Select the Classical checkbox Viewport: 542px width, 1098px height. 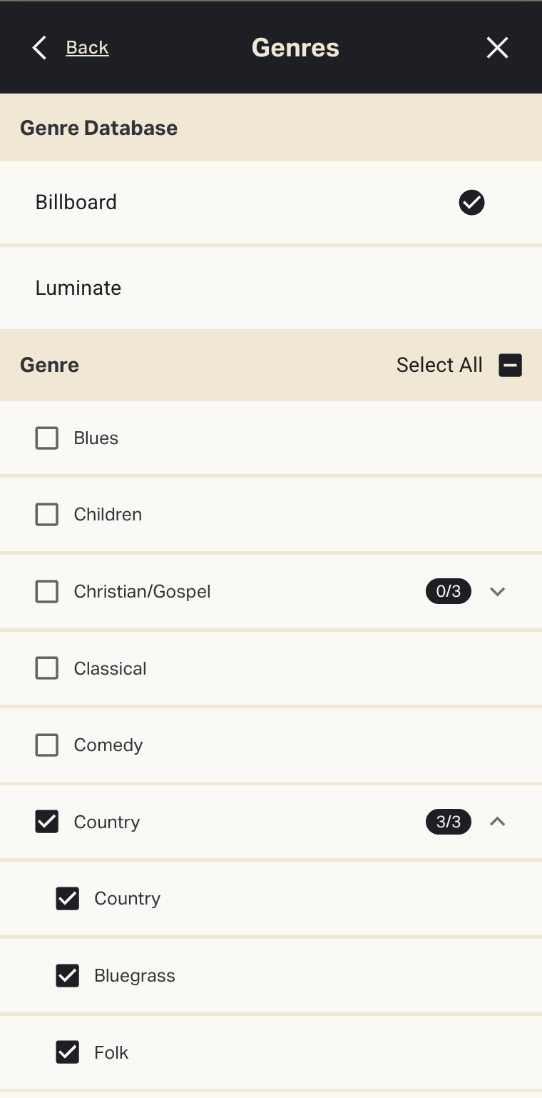[47, 669]
